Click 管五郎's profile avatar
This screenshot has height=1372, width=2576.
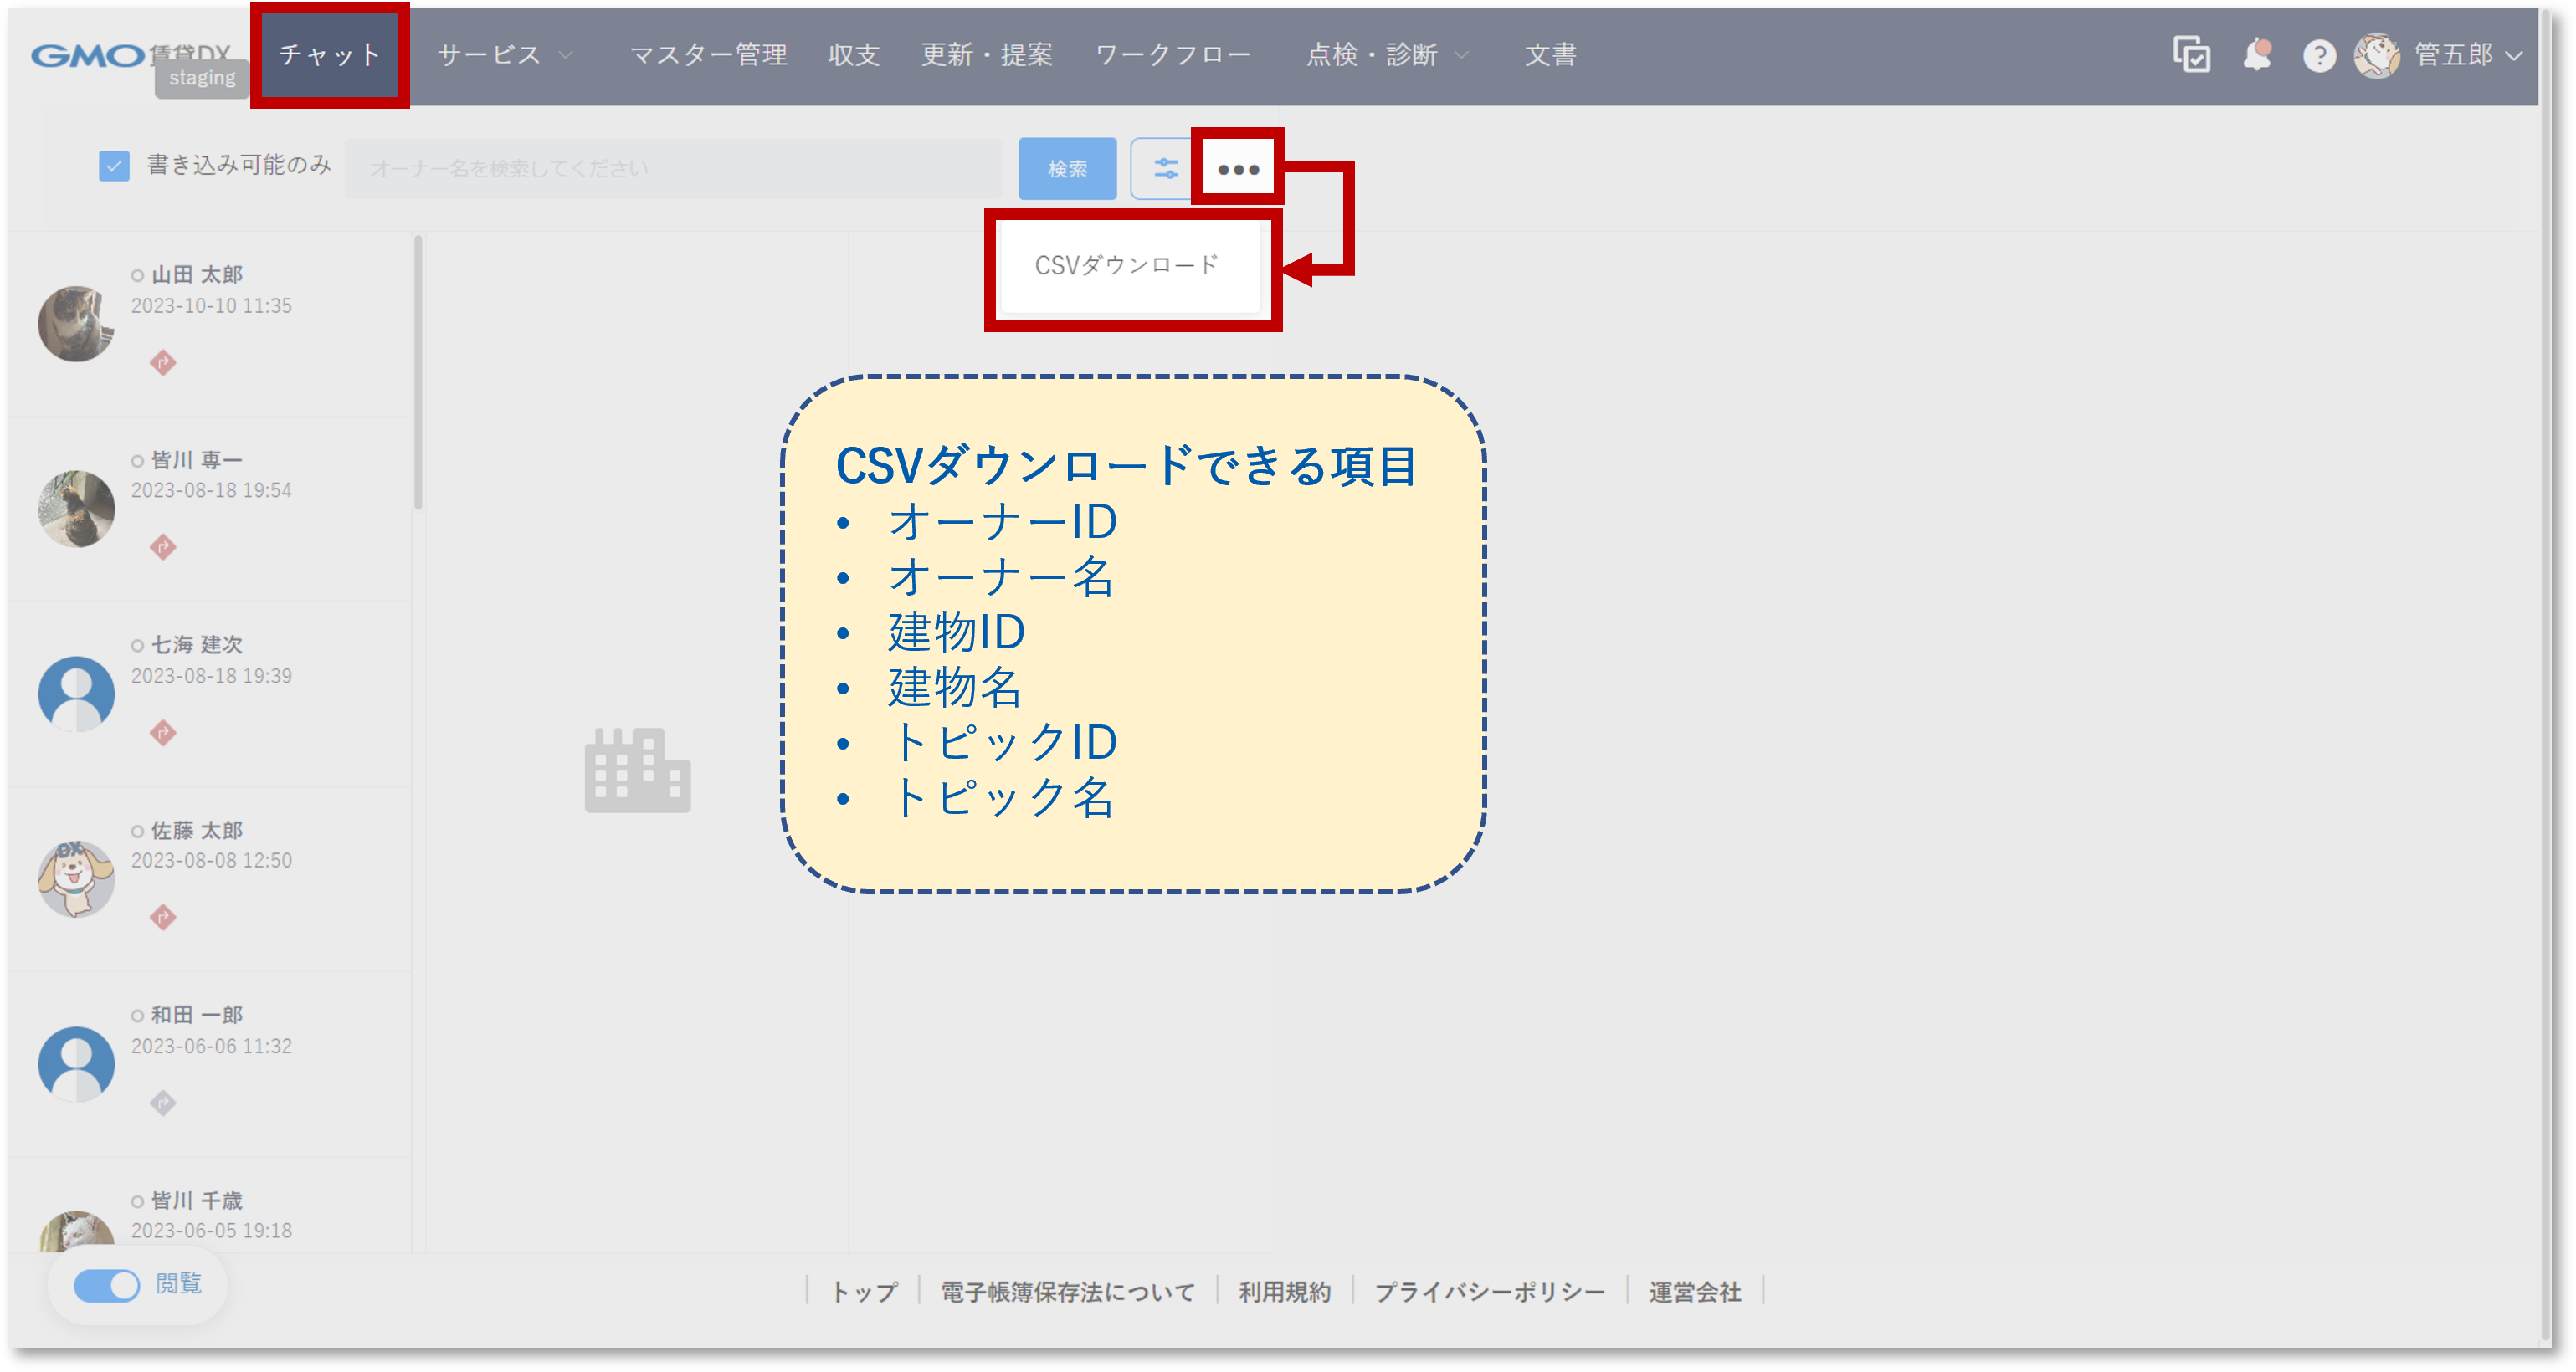(x=2378, y=56)
